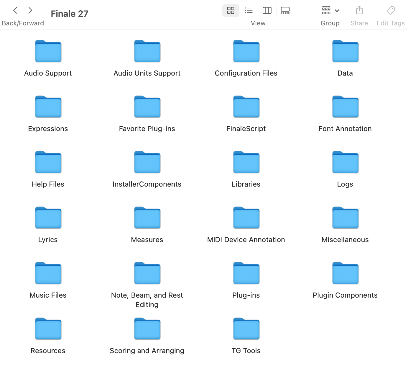This screenshot has height=385, width=408.
Task: Select the FinaleScript folder
Action: point(246,107)
